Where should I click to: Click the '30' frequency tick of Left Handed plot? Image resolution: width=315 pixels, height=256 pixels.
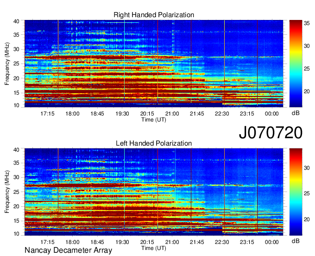16,177
